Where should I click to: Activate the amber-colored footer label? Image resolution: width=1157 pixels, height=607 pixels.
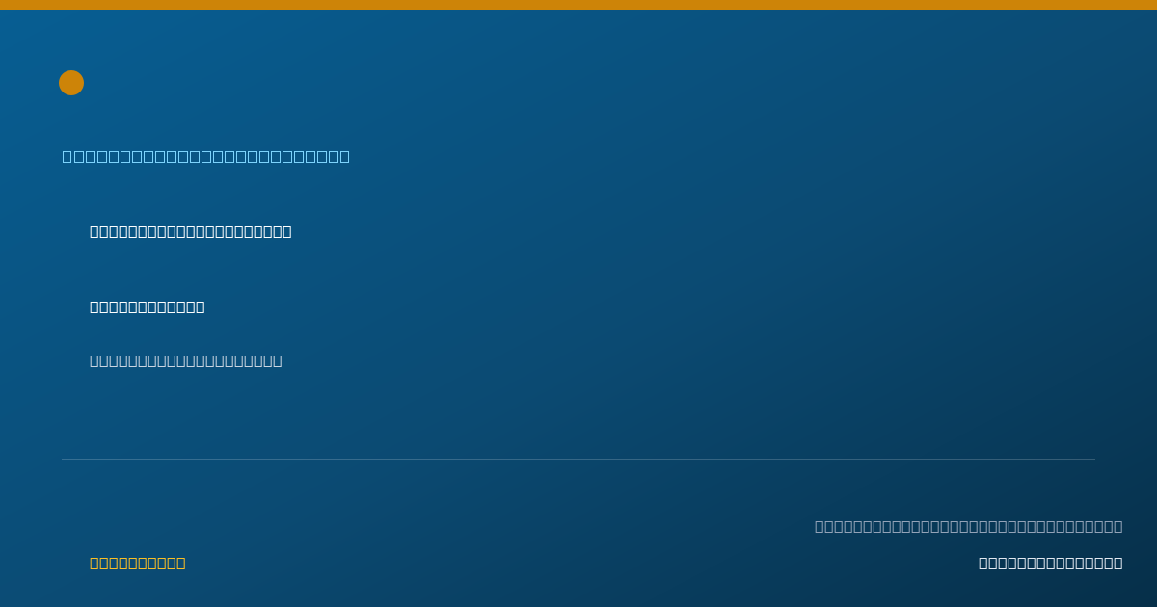pyautogui.click(x=138, y=563)
